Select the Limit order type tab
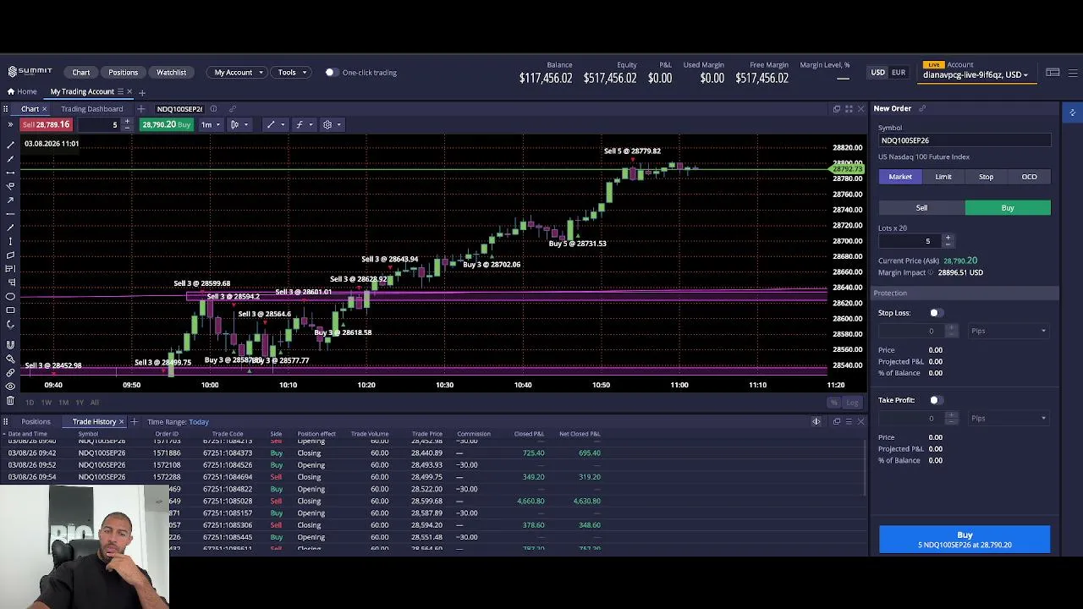The height and width of the screenshot is (609, 1083). [943, 177]
